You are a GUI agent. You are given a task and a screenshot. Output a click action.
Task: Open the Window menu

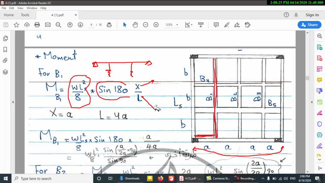coord(32,8)
